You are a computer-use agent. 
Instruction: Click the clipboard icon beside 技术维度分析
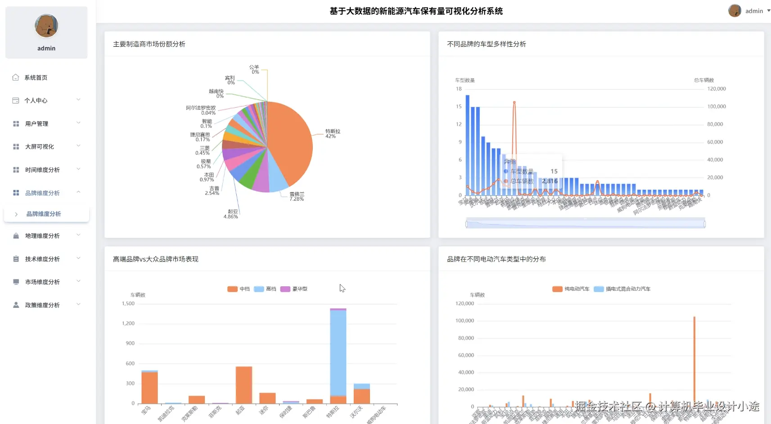pos(16,259)
